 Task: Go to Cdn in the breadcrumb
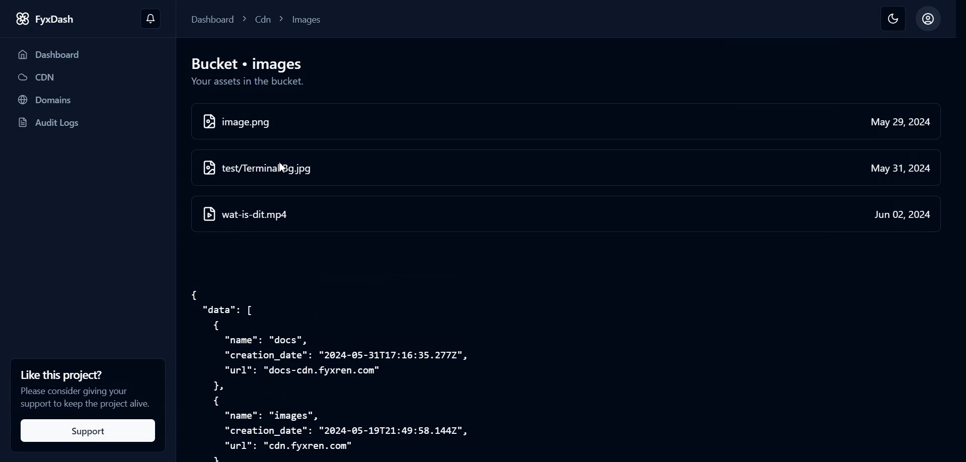point(263,20)
